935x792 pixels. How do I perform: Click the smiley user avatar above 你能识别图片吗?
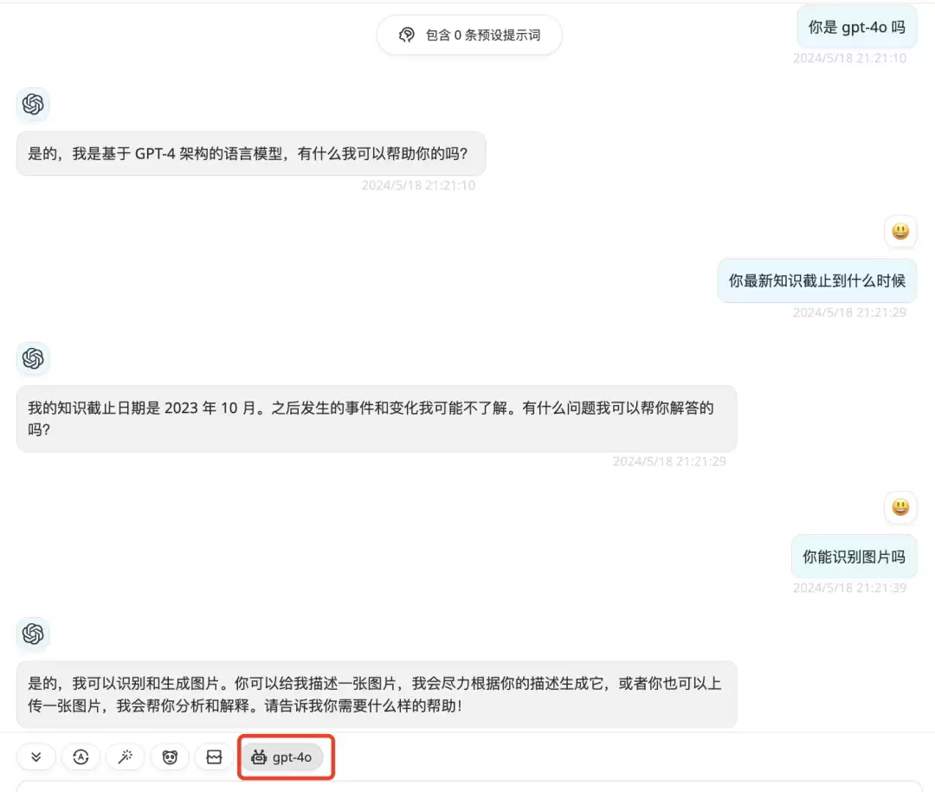pos(900,507)
